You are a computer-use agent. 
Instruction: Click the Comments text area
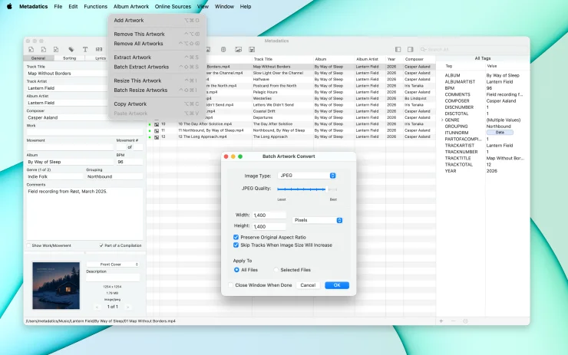(x=84, y=213)
